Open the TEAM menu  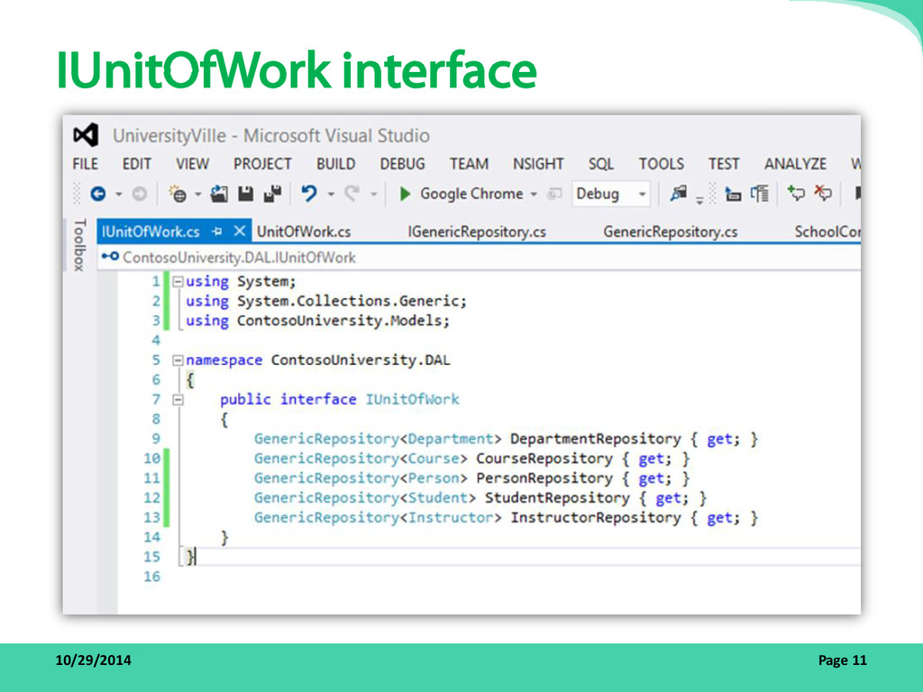click(469, 164)
